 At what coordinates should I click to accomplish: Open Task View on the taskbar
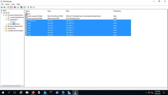tap(15, 93)
